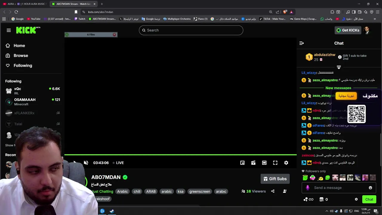Select the ksa tag
This screenshot has width=382, height=215.
click(x=181, y=191)
